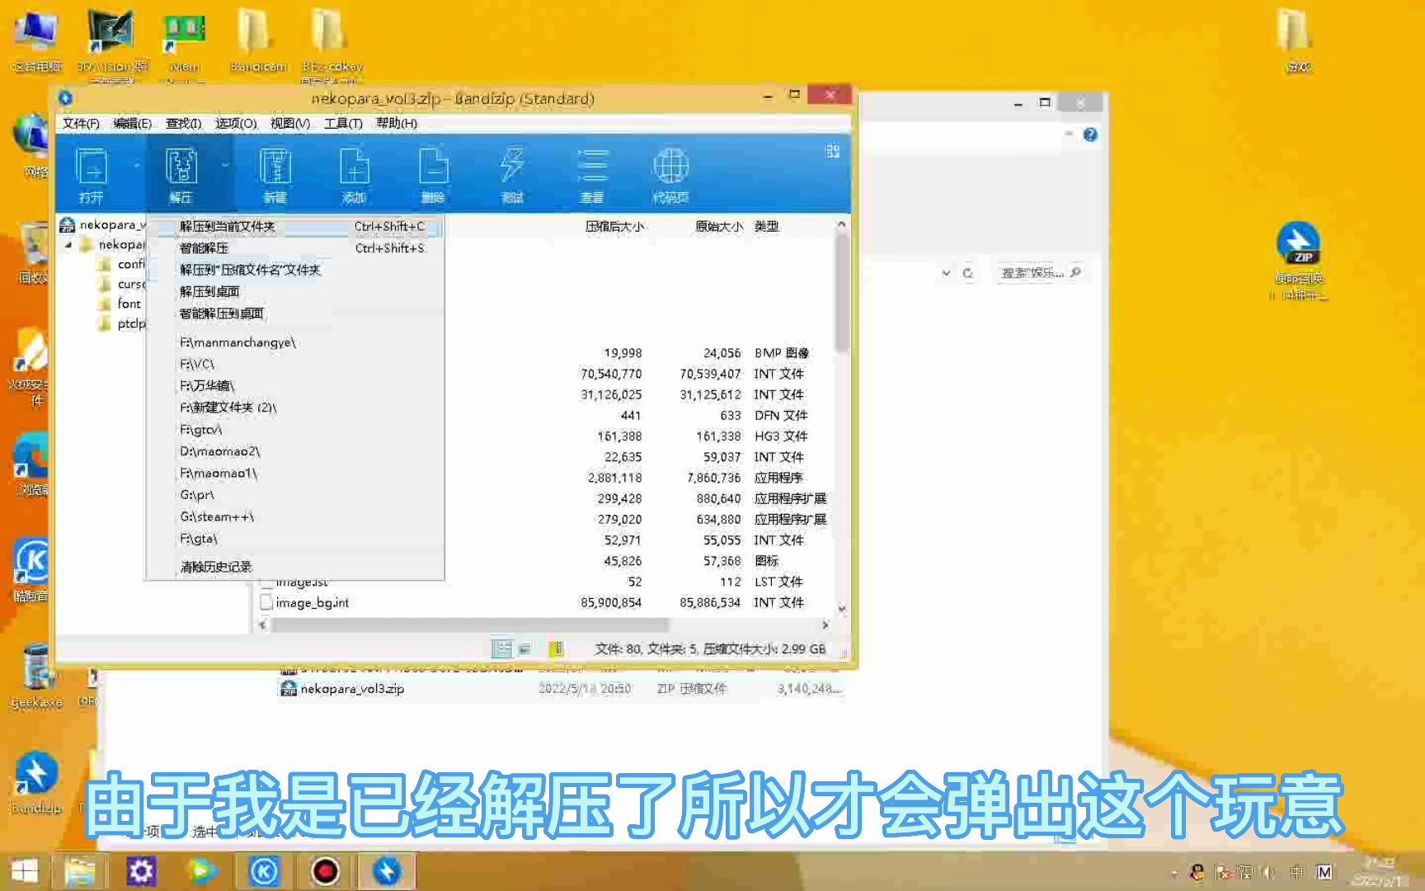Select the 酷狗音乐 desktop icon
The width and height of the screenshot is (1425, 891).
tap(31, 569)
